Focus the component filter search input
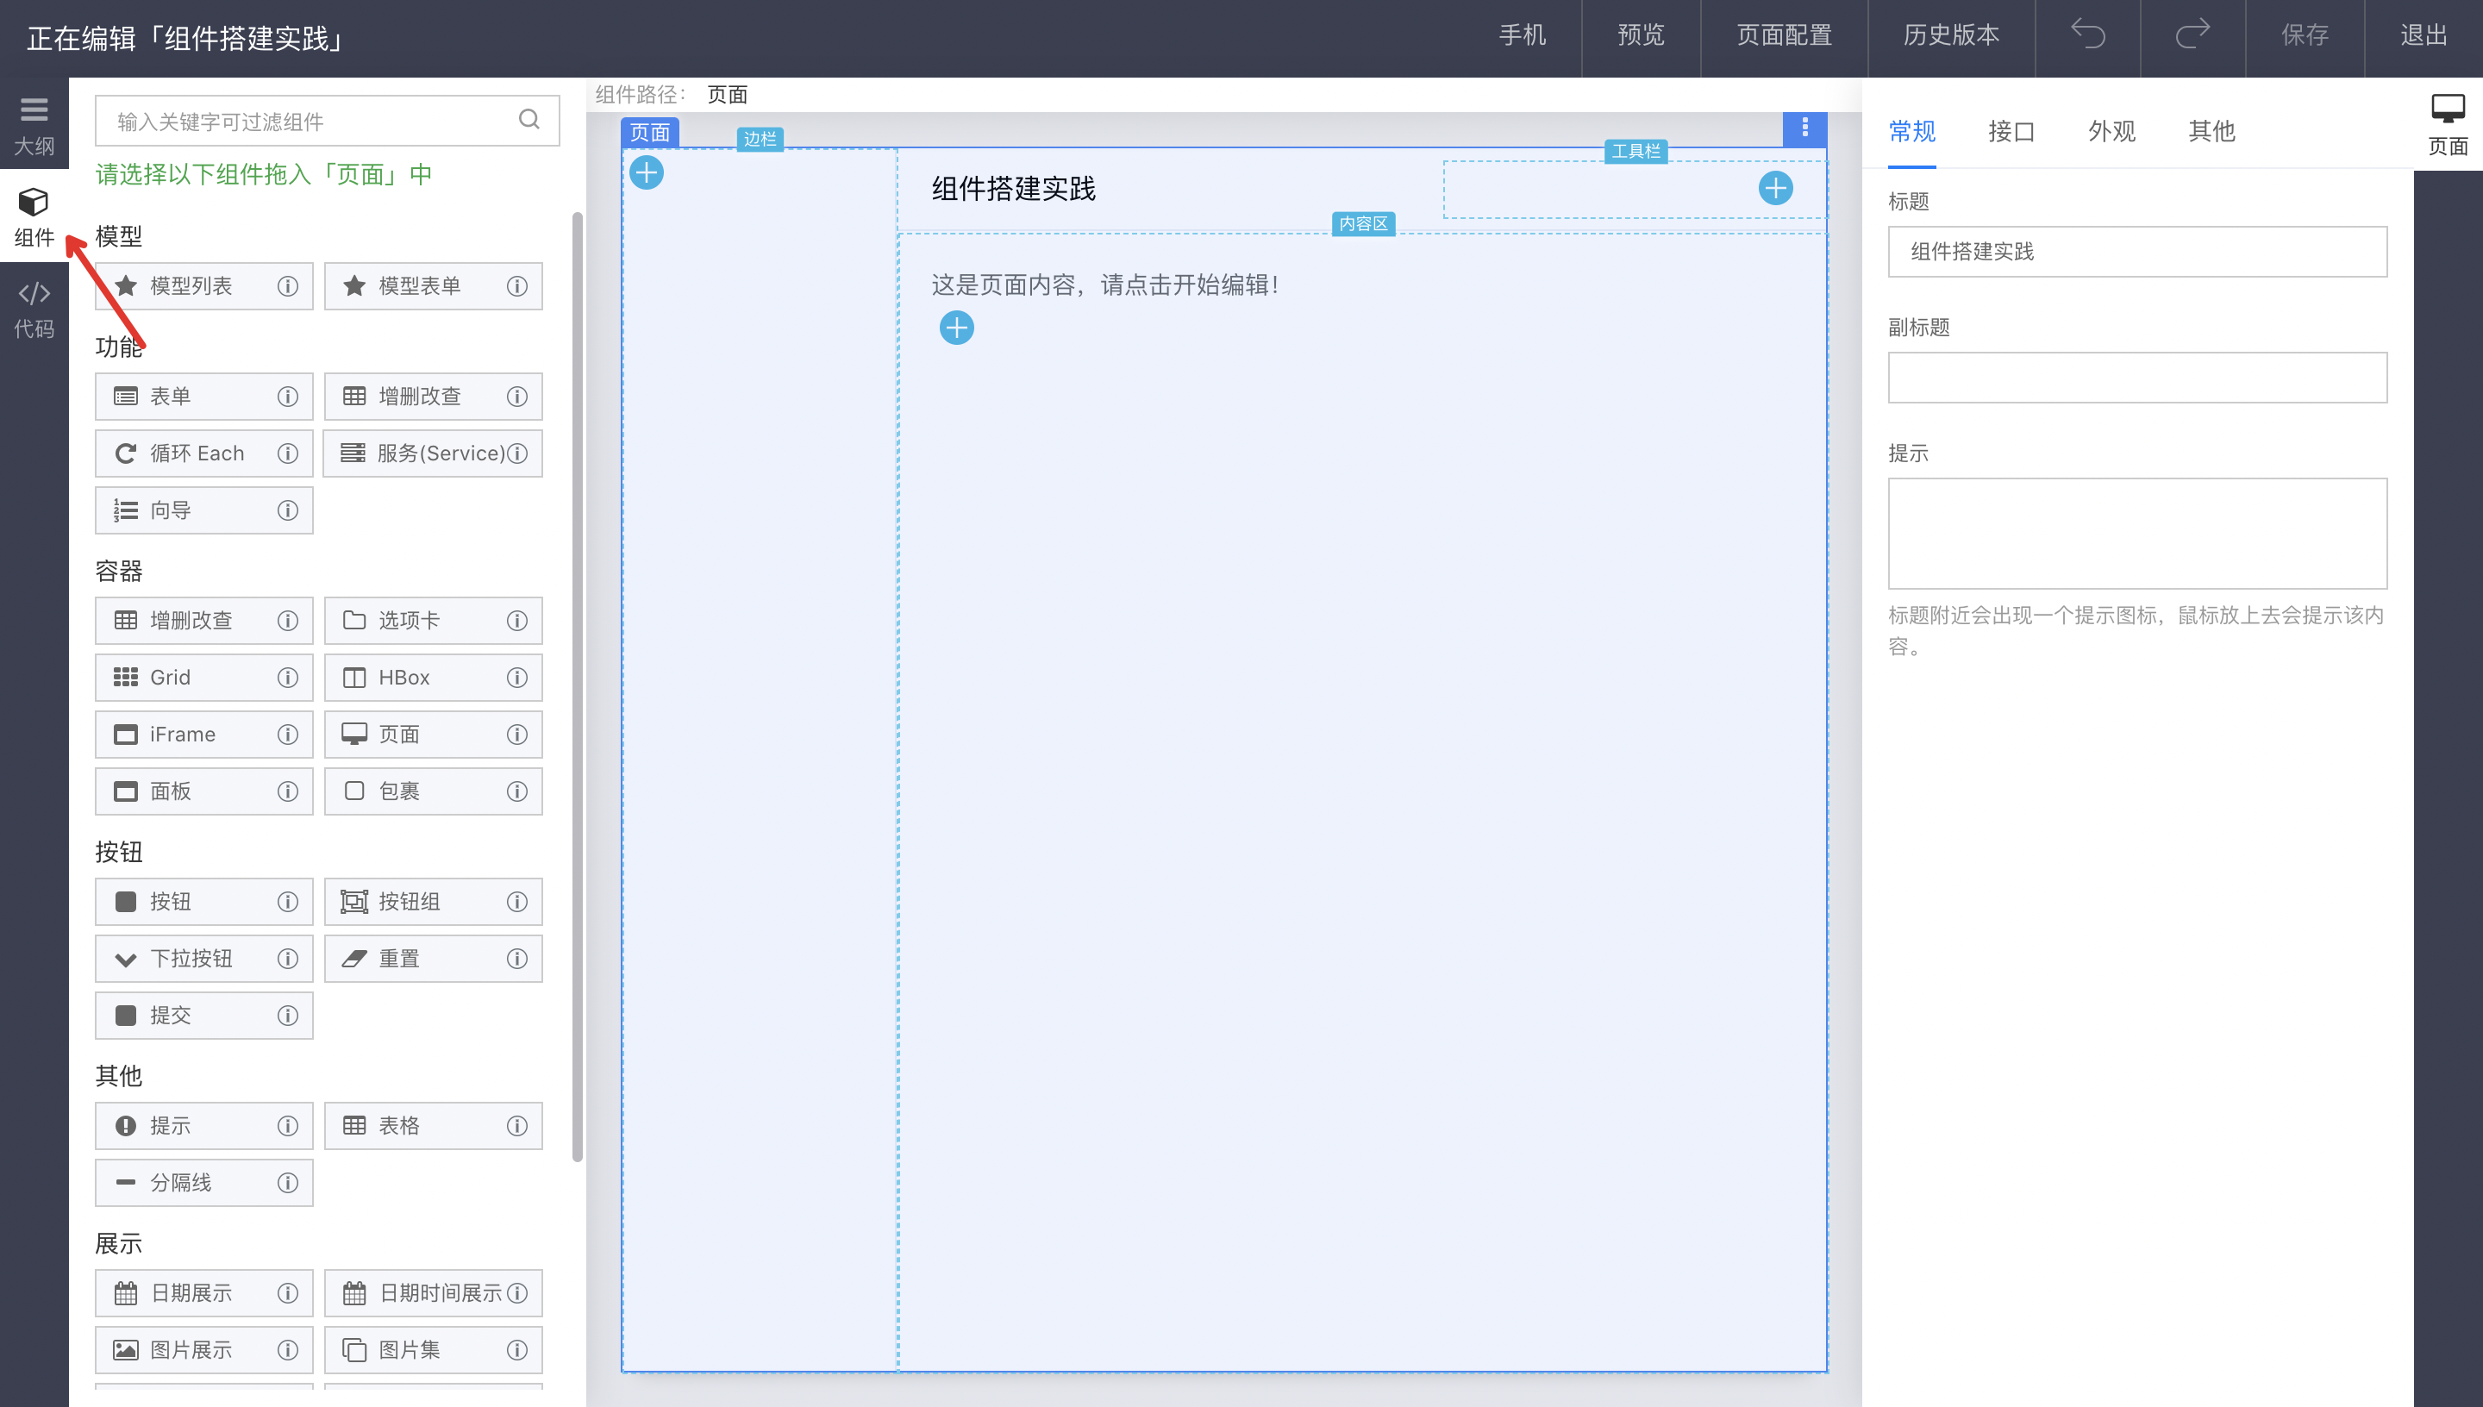Image resolution: width=2483 pixels, height=1407 pixels. [327, 121]
